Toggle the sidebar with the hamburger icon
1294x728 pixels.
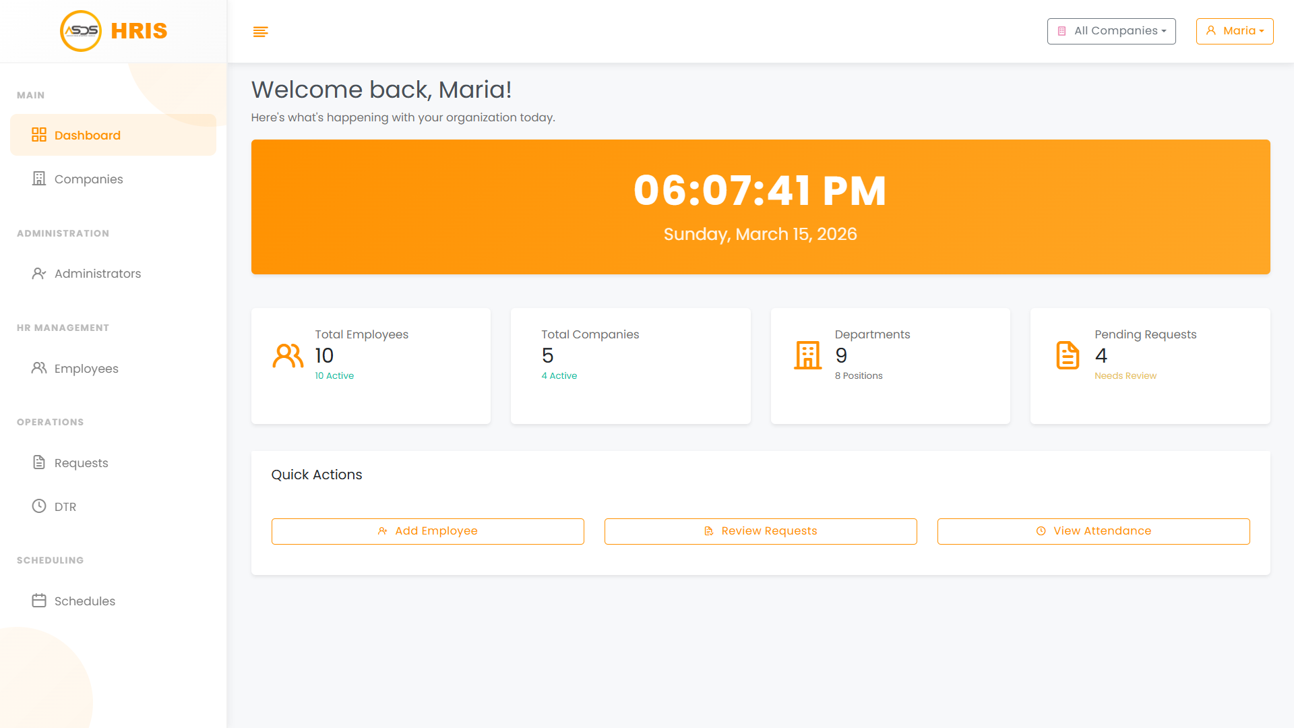(260, 31)
